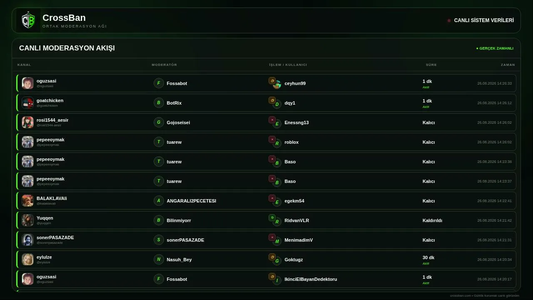Click the G avatar beside Gojoseisei
The image size is (533, 300).
[x=159, y=122]
